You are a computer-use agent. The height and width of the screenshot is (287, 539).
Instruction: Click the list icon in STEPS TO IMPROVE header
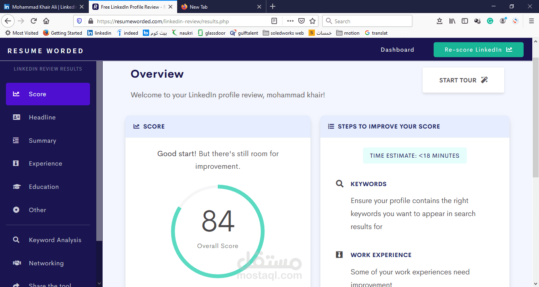[x=331, y=127]
